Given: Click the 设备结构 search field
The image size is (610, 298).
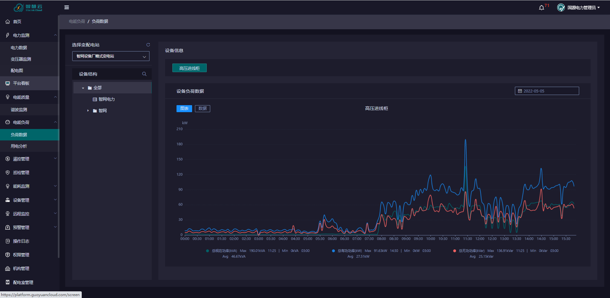Looking at the screenshot, I should click(x=112, y=74).
